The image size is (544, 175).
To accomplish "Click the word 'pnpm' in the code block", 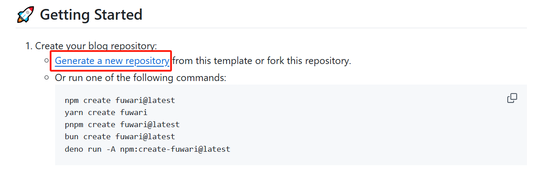I will click(x=74, y=124).
